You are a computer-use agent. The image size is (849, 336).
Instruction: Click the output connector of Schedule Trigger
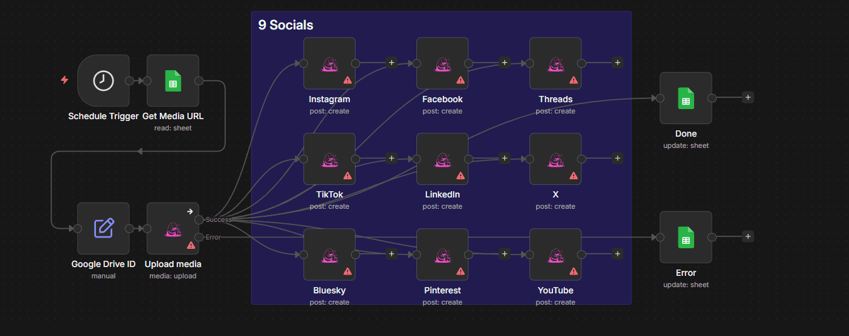click(x=129, y=80)
